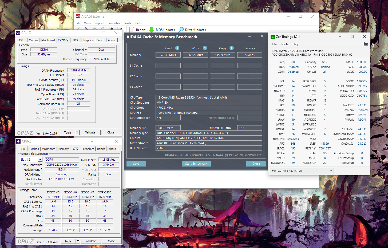The width and height of the screenshot is (388, 248).
Task: Click the green BIOS Updates arrow icon
Action: pyautogui.click(x=152, y=30)
